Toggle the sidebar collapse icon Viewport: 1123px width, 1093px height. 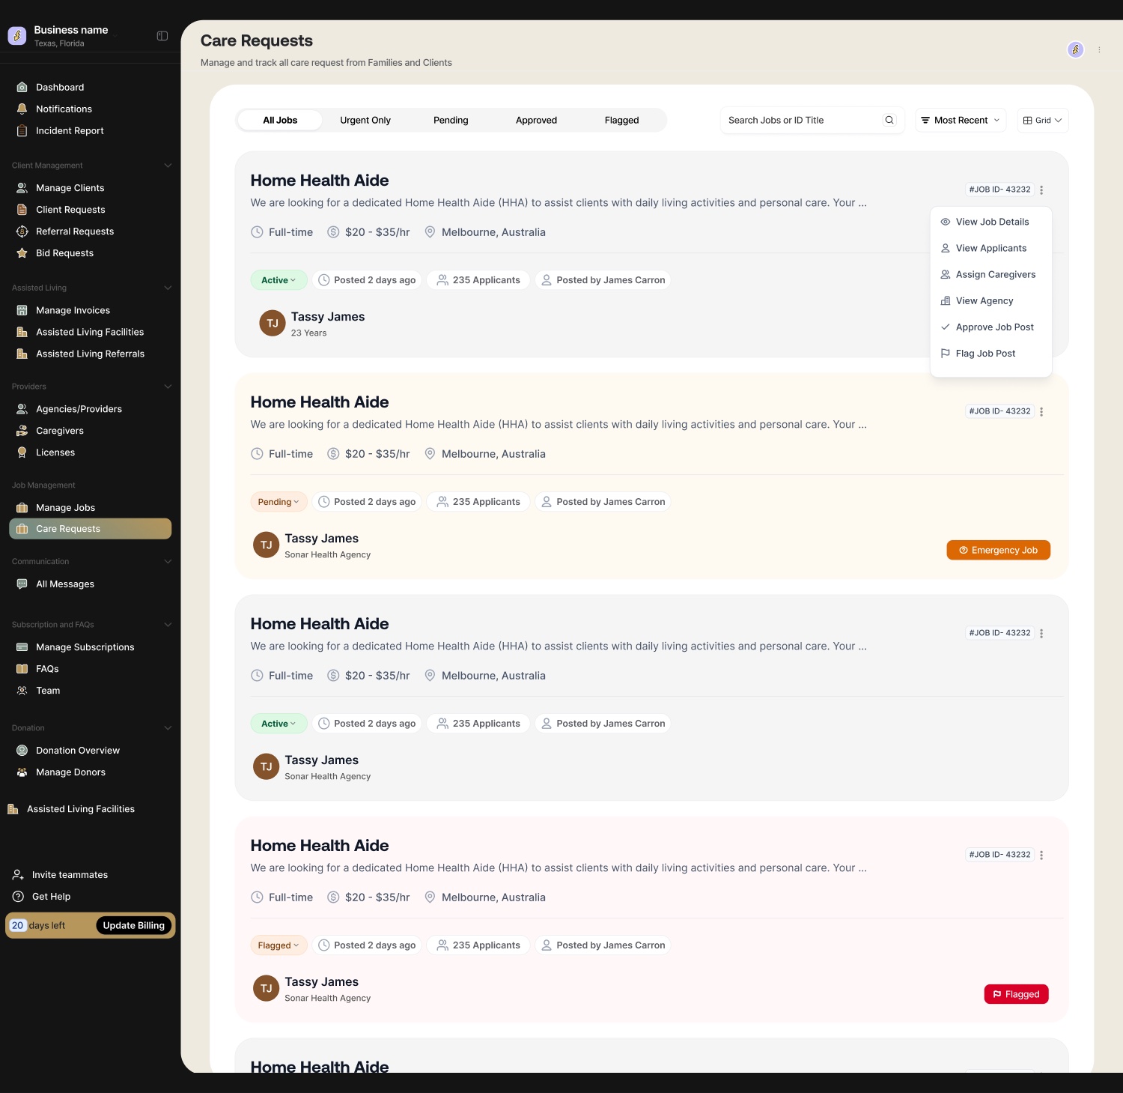162,36
